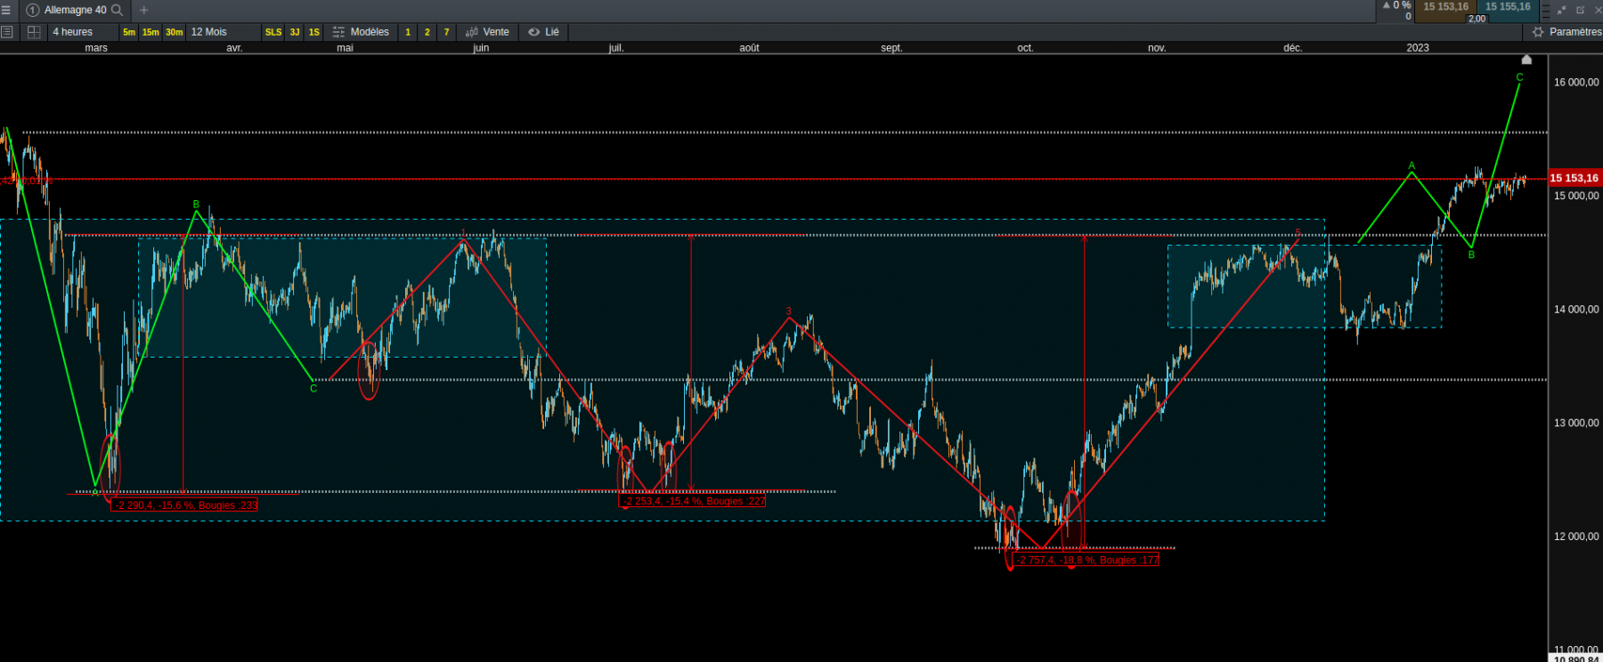Switch to the 15m timeframe shortcut
The width and height of the screenshot is (1603, 662).
tap(151, 32)
